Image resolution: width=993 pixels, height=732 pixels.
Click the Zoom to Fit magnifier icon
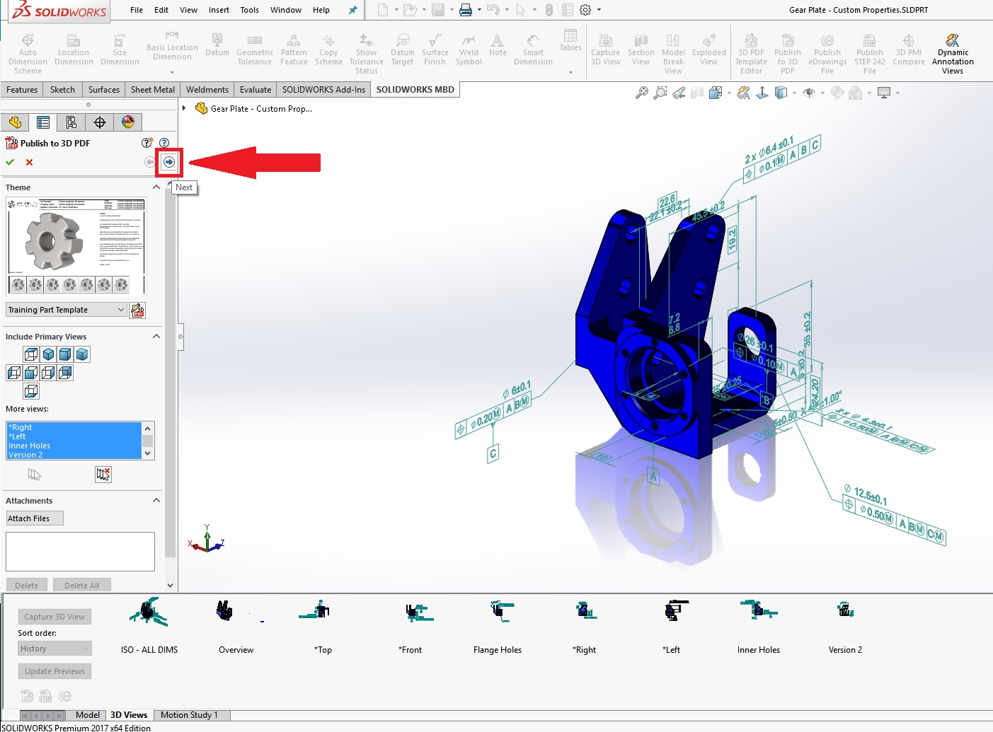[x=641, y=93]
